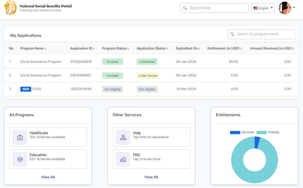Click the FAQ hand icon
The image size is (303, 188).
click(x=123, y=159)
